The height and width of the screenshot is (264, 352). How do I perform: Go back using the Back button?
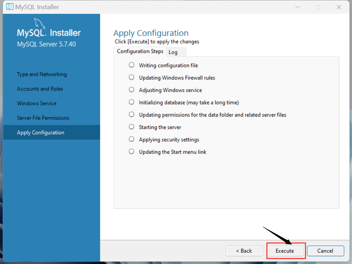tap(244, 251)
